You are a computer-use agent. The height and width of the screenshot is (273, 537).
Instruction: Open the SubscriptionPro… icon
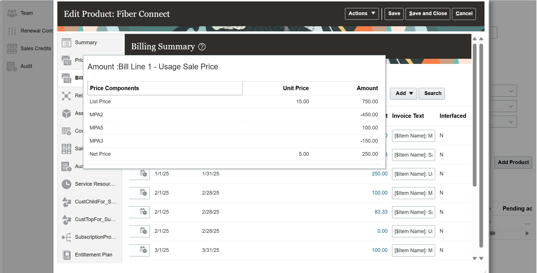pos(66,237)
